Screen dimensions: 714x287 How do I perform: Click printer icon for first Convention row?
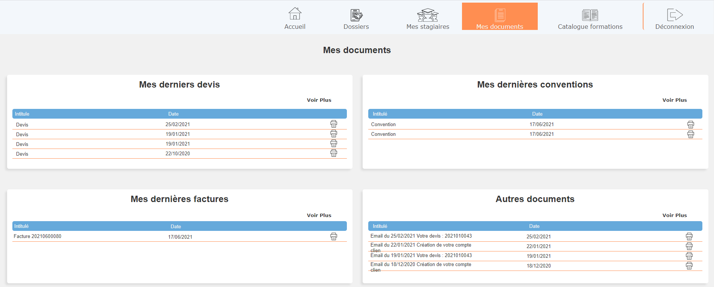690,125
